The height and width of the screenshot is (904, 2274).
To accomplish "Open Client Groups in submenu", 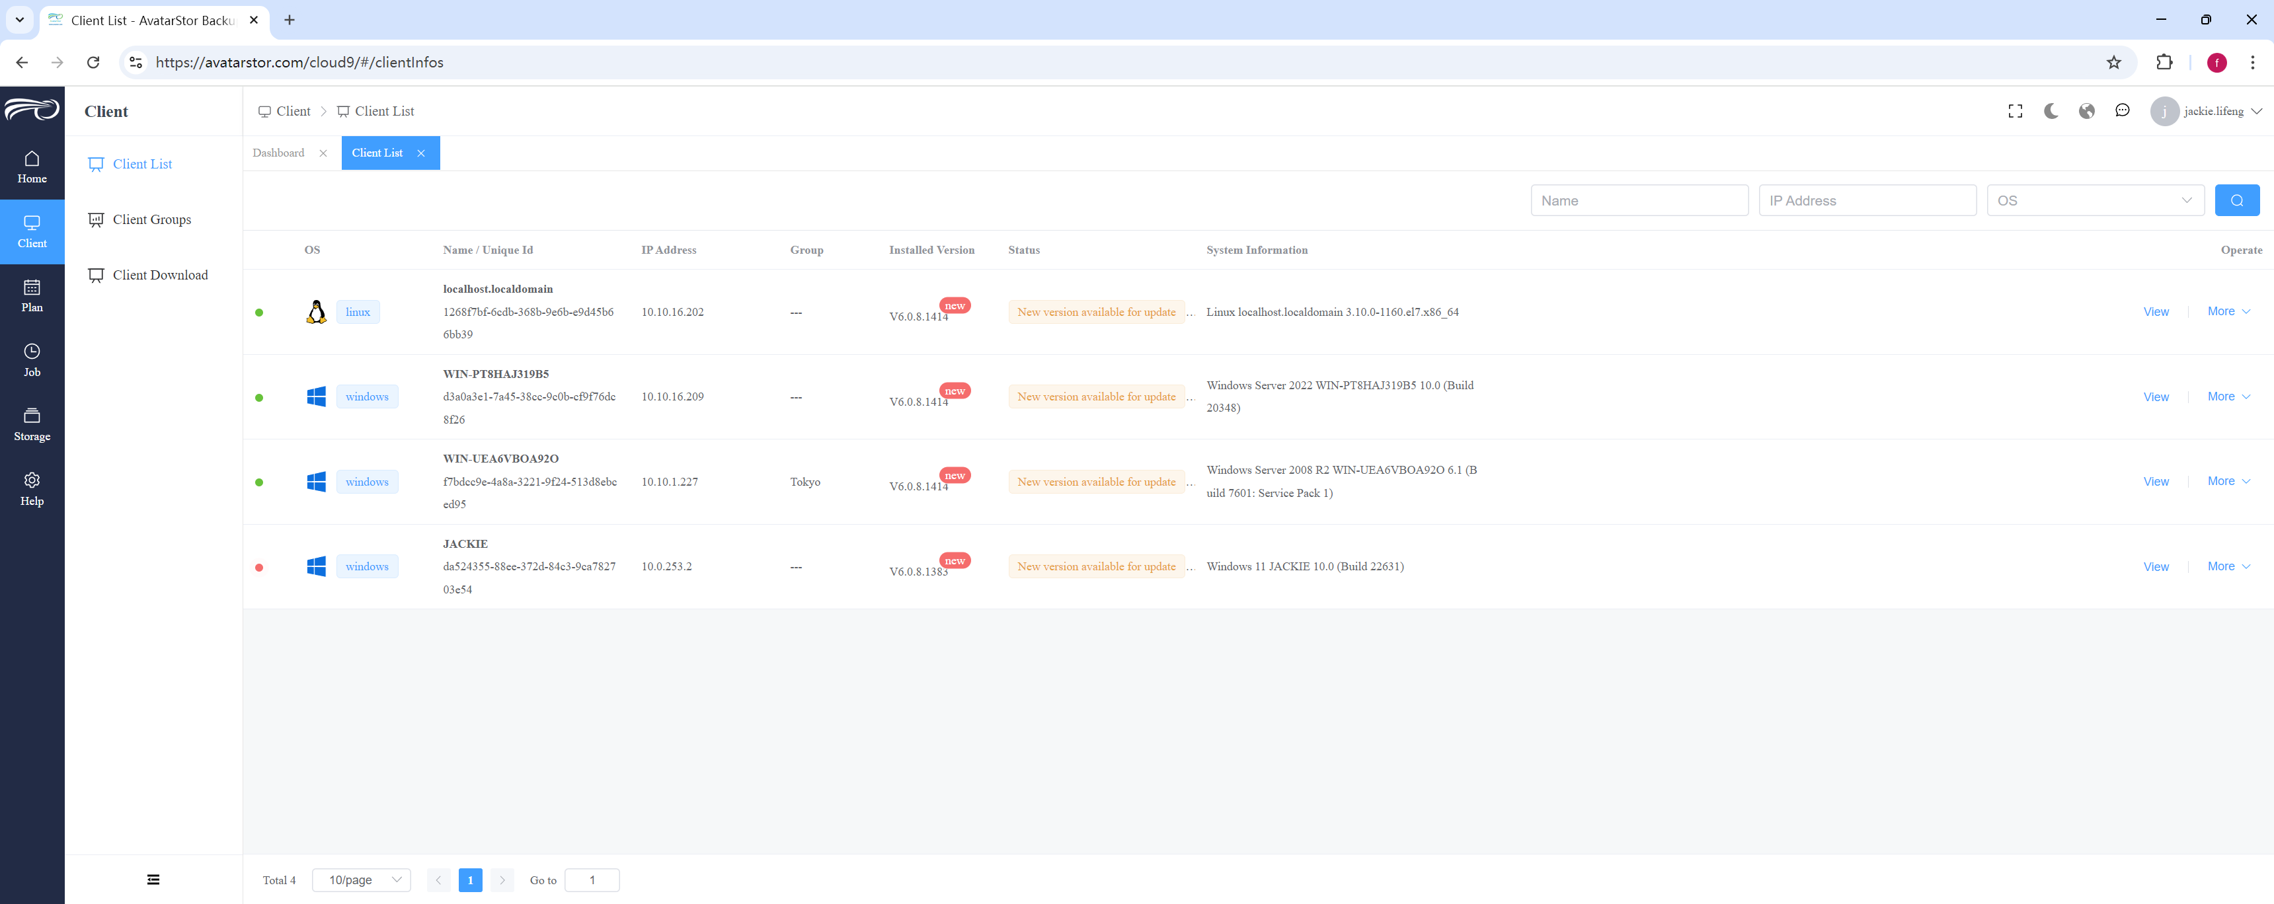I will pyautogui.click(x=152, y=220).
